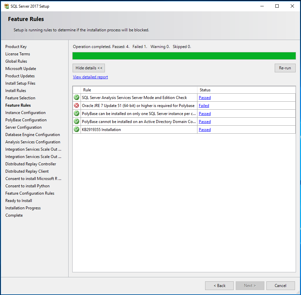Open Passed link for KB2919355 Installation
This screenshot has height=295, width=301.
tap(204, 130)
